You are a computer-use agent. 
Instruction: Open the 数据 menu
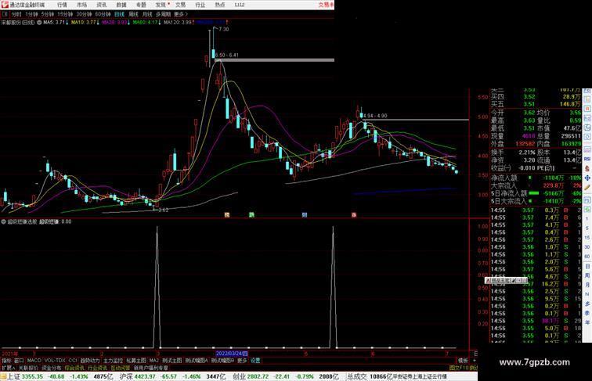click(x=121, y=5)
